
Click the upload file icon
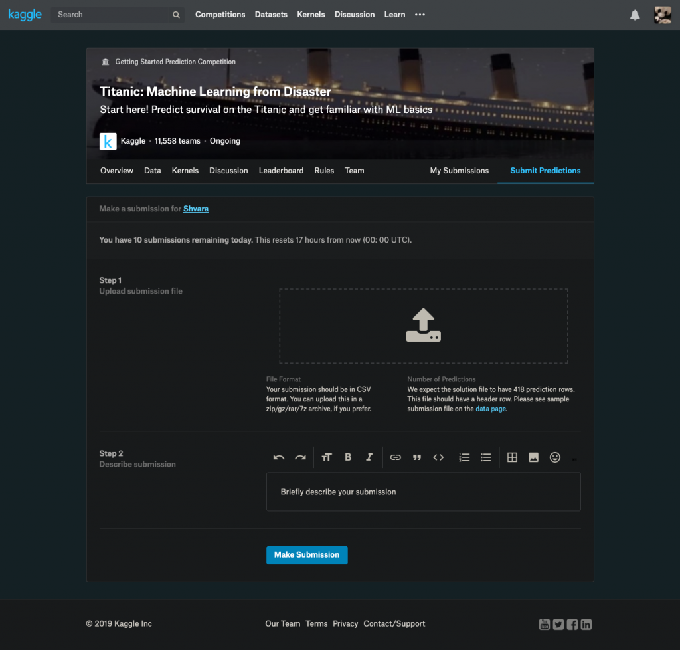point(423,325)
